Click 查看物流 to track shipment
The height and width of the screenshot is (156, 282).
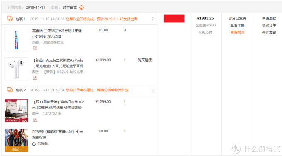tap(237, 32)
